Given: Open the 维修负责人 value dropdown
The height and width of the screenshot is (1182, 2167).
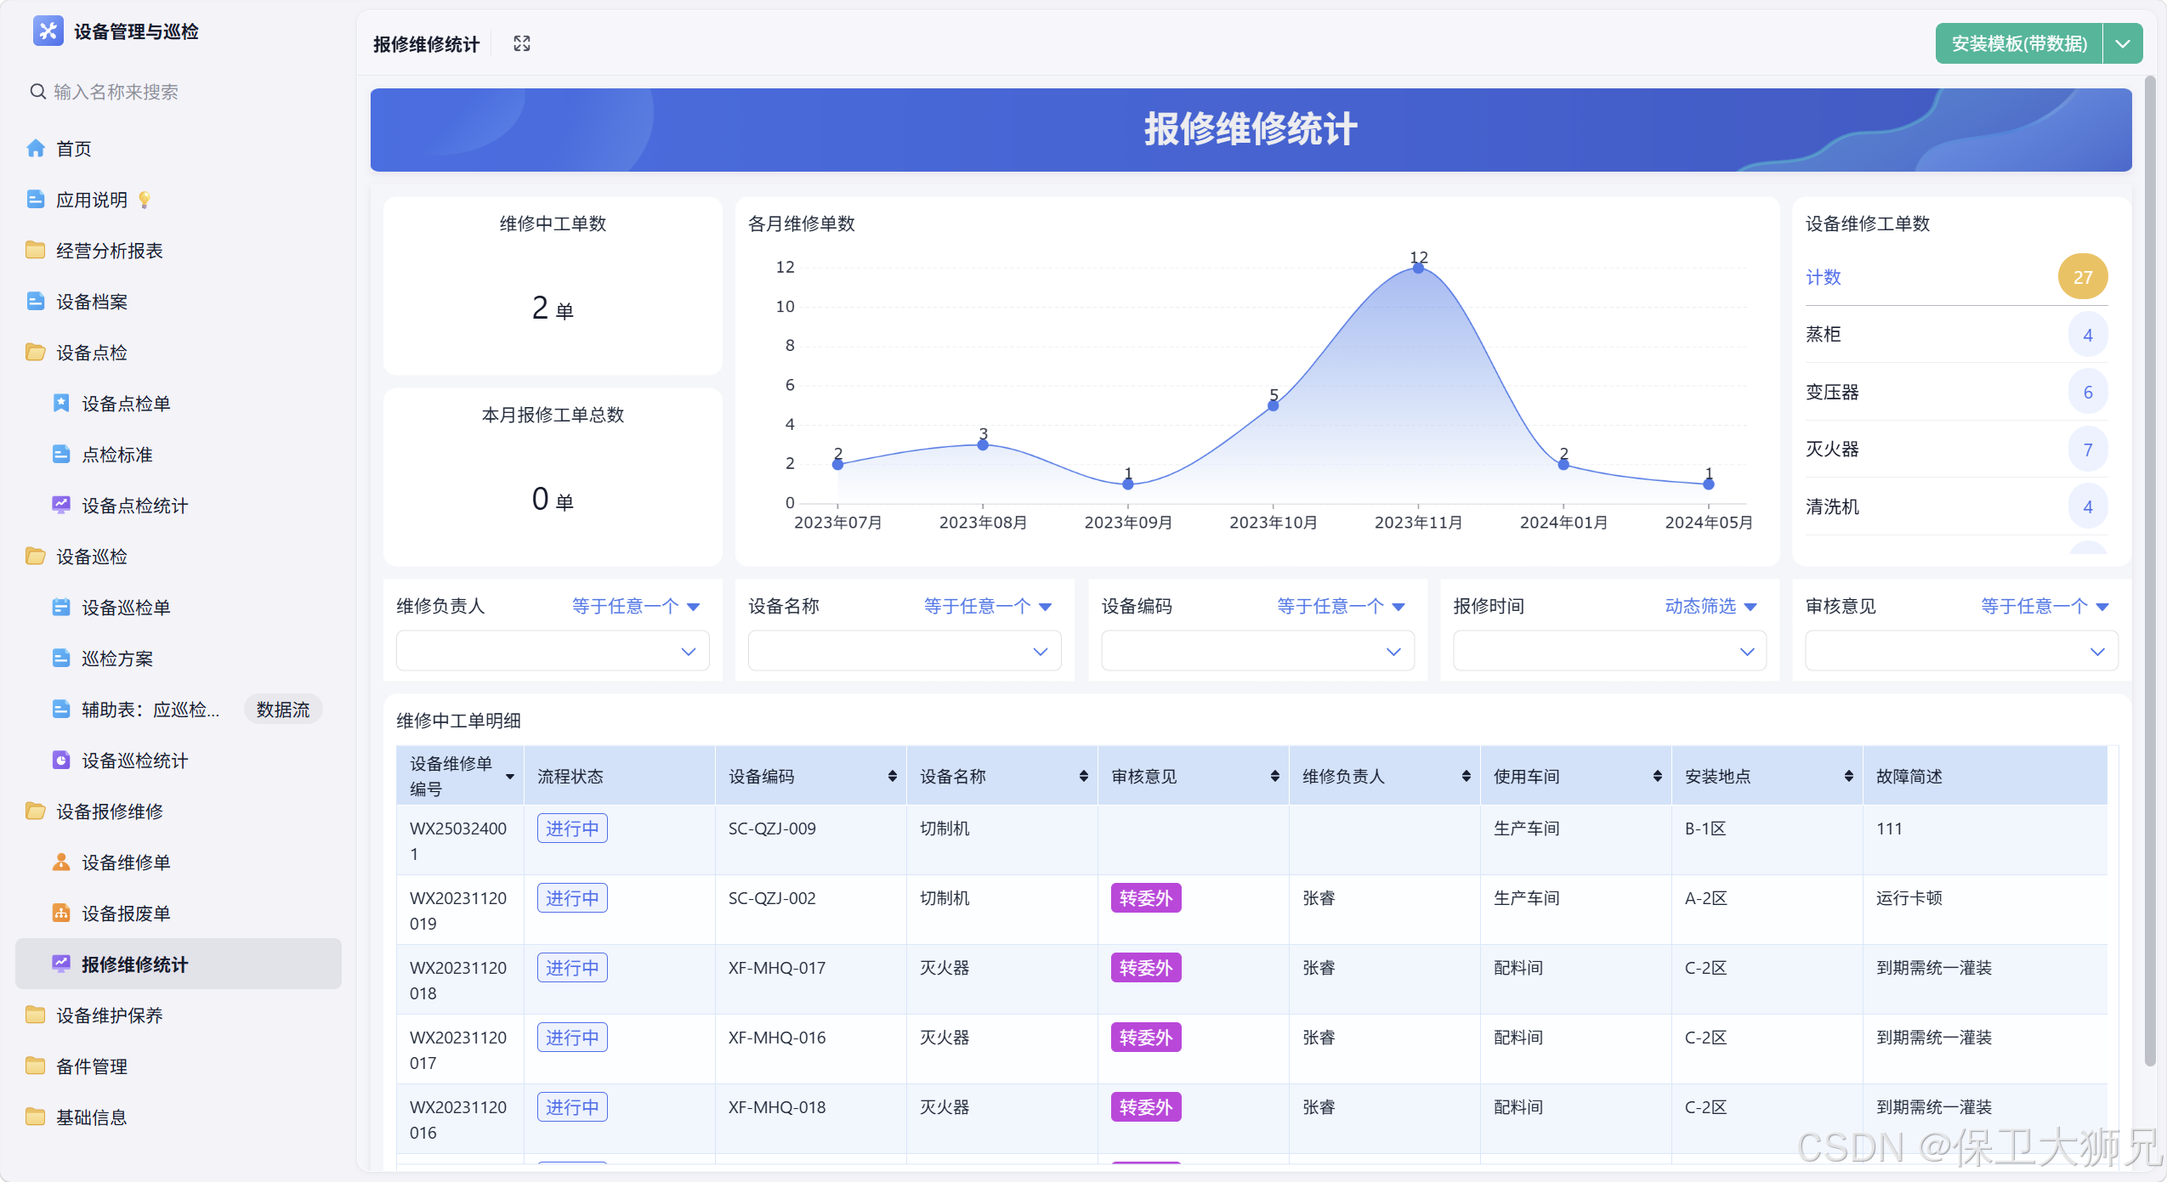Looking at the screenshot, I should pos(553,652).
